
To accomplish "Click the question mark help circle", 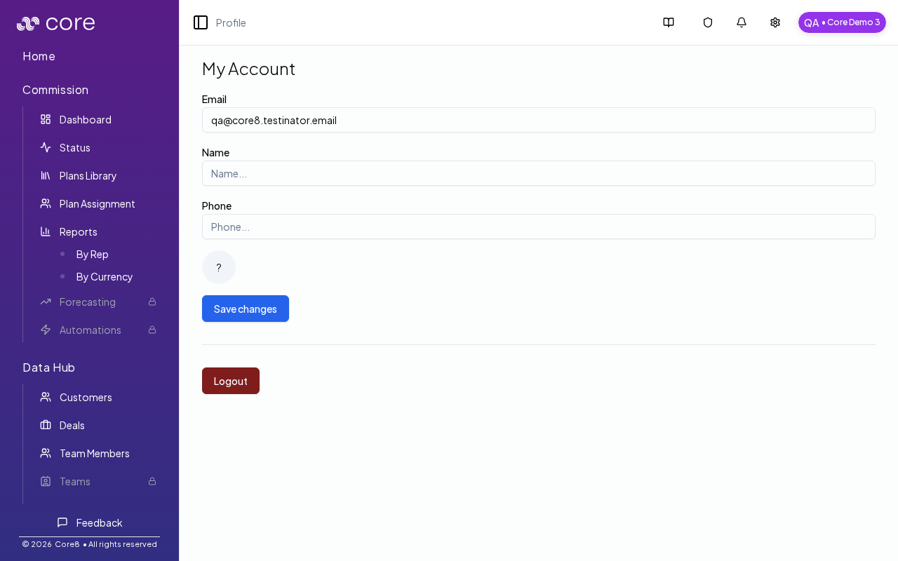I will [218, 267].
